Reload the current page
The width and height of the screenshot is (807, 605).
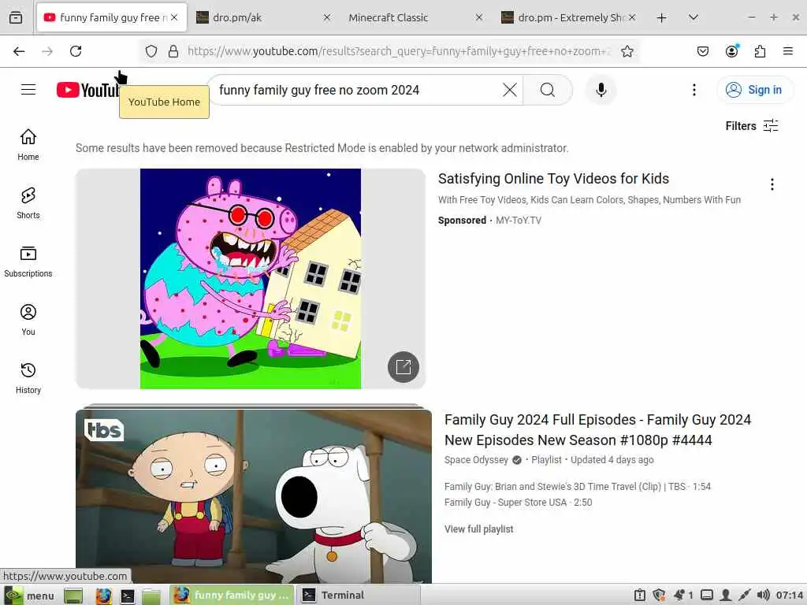[x=76, y=51]
